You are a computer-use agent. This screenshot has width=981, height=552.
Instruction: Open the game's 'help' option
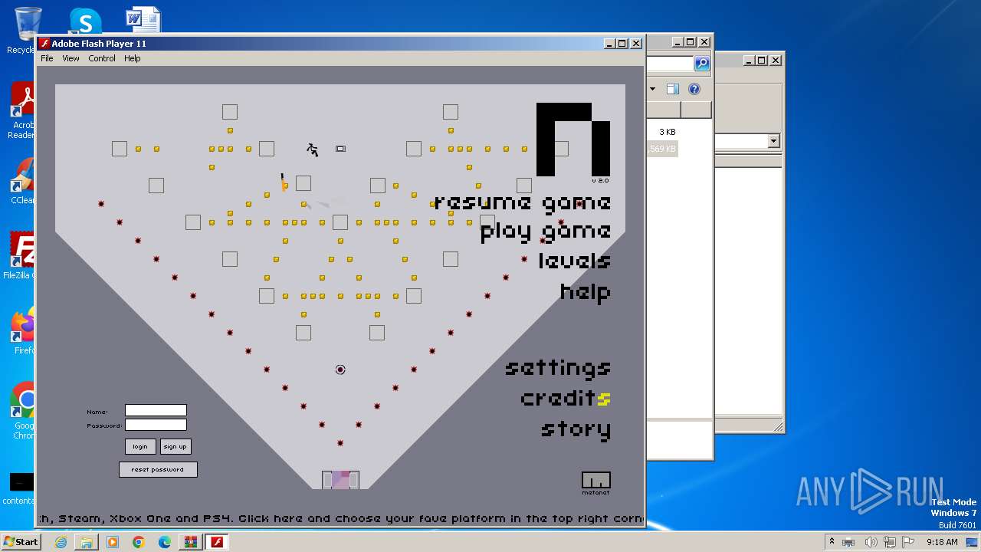click(586, 291)
